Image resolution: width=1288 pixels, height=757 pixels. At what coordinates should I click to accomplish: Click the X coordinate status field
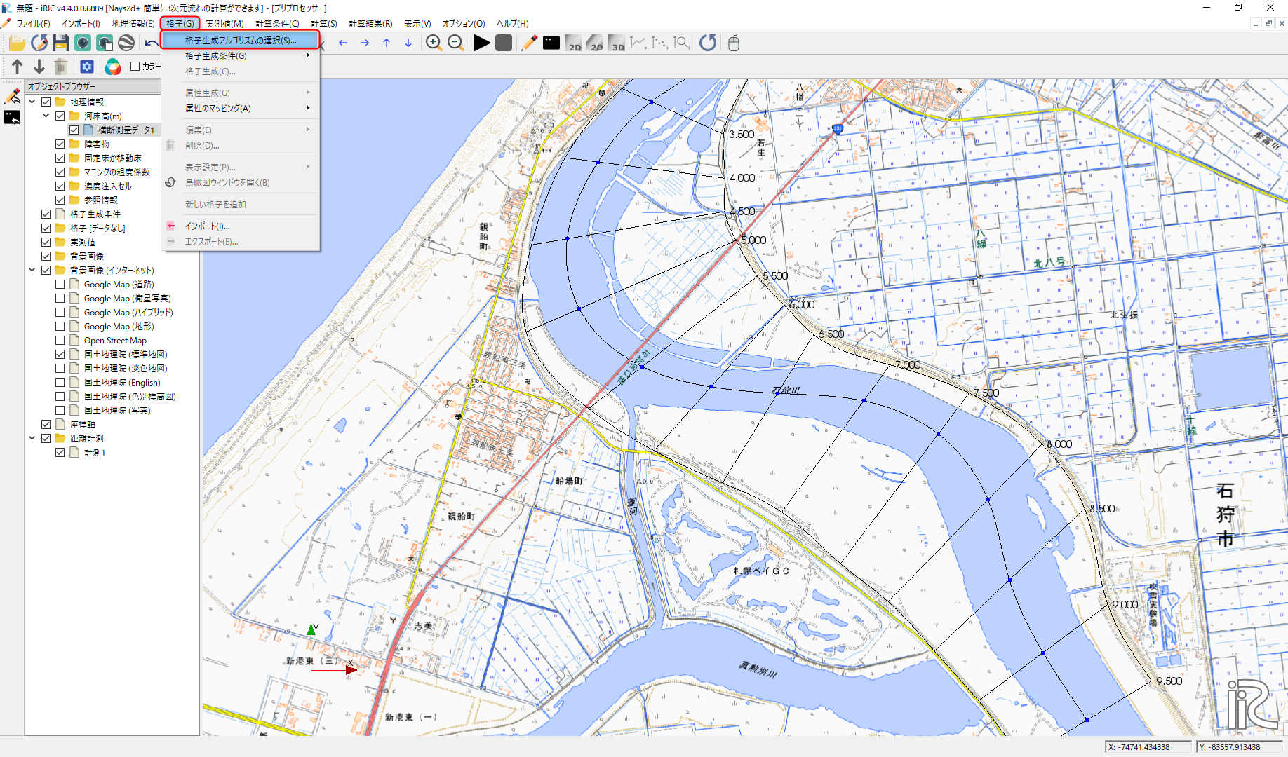[1148, 747]
